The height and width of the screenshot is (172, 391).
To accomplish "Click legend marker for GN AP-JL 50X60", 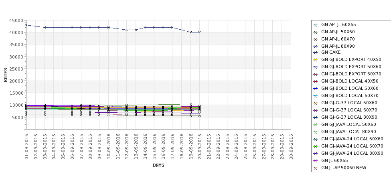I will (x=316, y=32).
